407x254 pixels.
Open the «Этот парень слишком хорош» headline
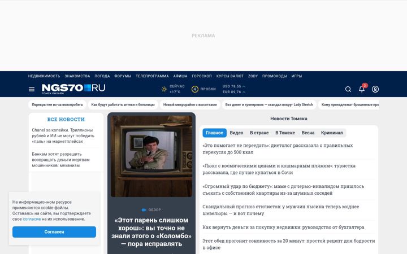tap(151, 232)
